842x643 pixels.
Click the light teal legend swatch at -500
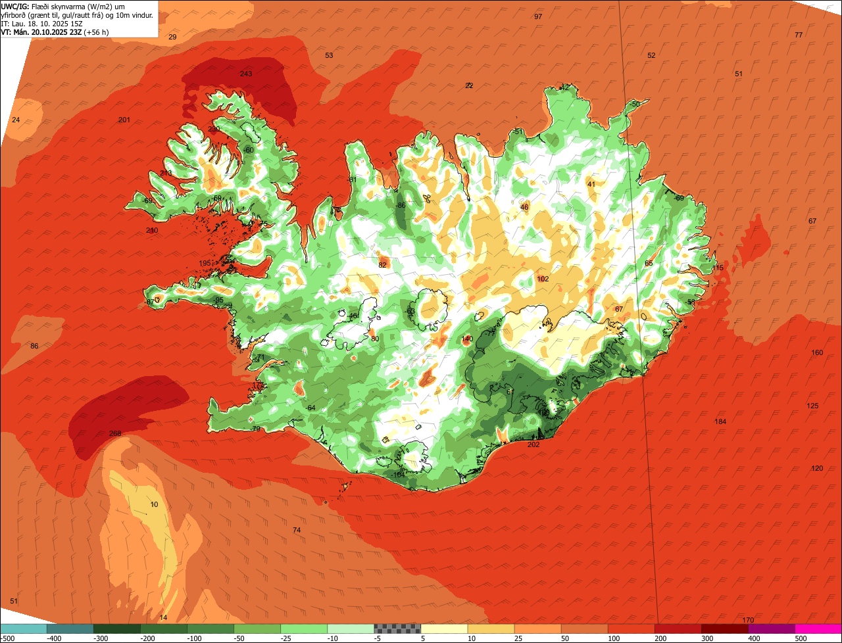pos(23,629)
